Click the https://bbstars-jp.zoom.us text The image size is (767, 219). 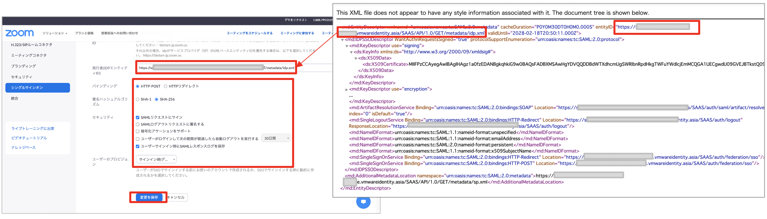pyautogui.click(x=163, y=55)
